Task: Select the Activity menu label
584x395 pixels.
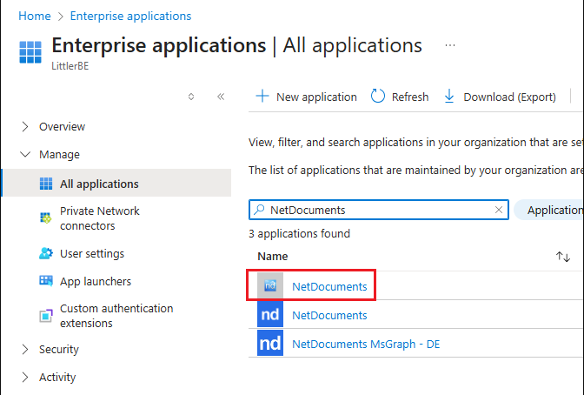Action: tap(57, 377)
